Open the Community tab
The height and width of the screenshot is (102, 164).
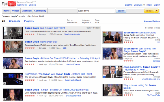[40, 11]
